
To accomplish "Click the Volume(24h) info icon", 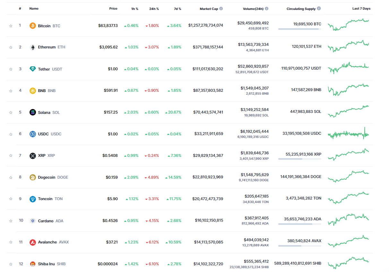I will (267, 9).
